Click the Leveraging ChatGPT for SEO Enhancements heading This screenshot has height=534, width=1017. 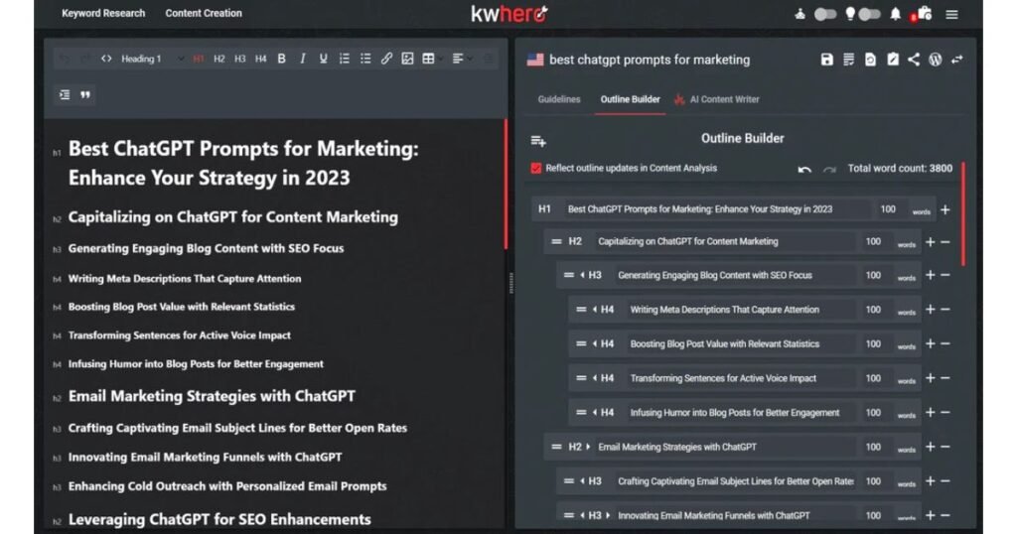click(x=219, y=519)
